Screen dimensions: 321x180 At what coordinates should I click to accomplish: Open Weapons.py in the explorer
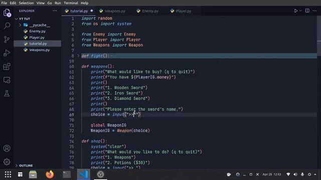coord(39,50)
